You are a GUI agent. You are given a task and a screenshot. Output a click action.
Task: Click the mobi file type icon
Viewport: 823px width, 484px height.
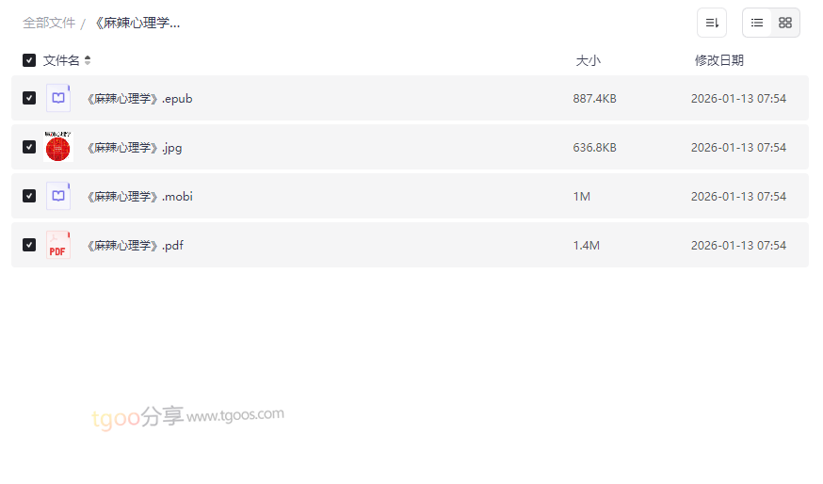[58, 196]
